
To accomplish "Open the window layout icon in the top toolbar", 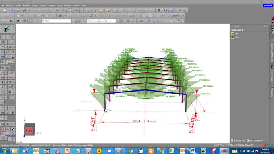I will (x=70, y=10).
